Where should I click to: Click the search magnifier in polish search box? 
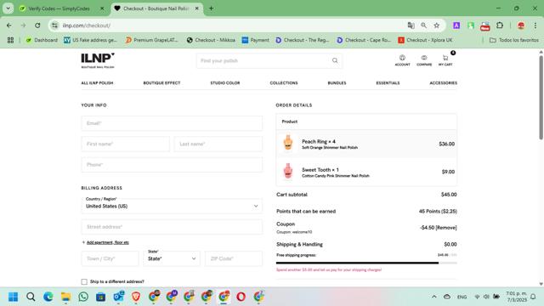(x=335, y=60)
